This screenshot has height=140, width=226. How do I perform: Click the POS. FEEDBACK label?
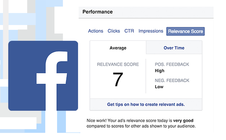coord(172,64)
